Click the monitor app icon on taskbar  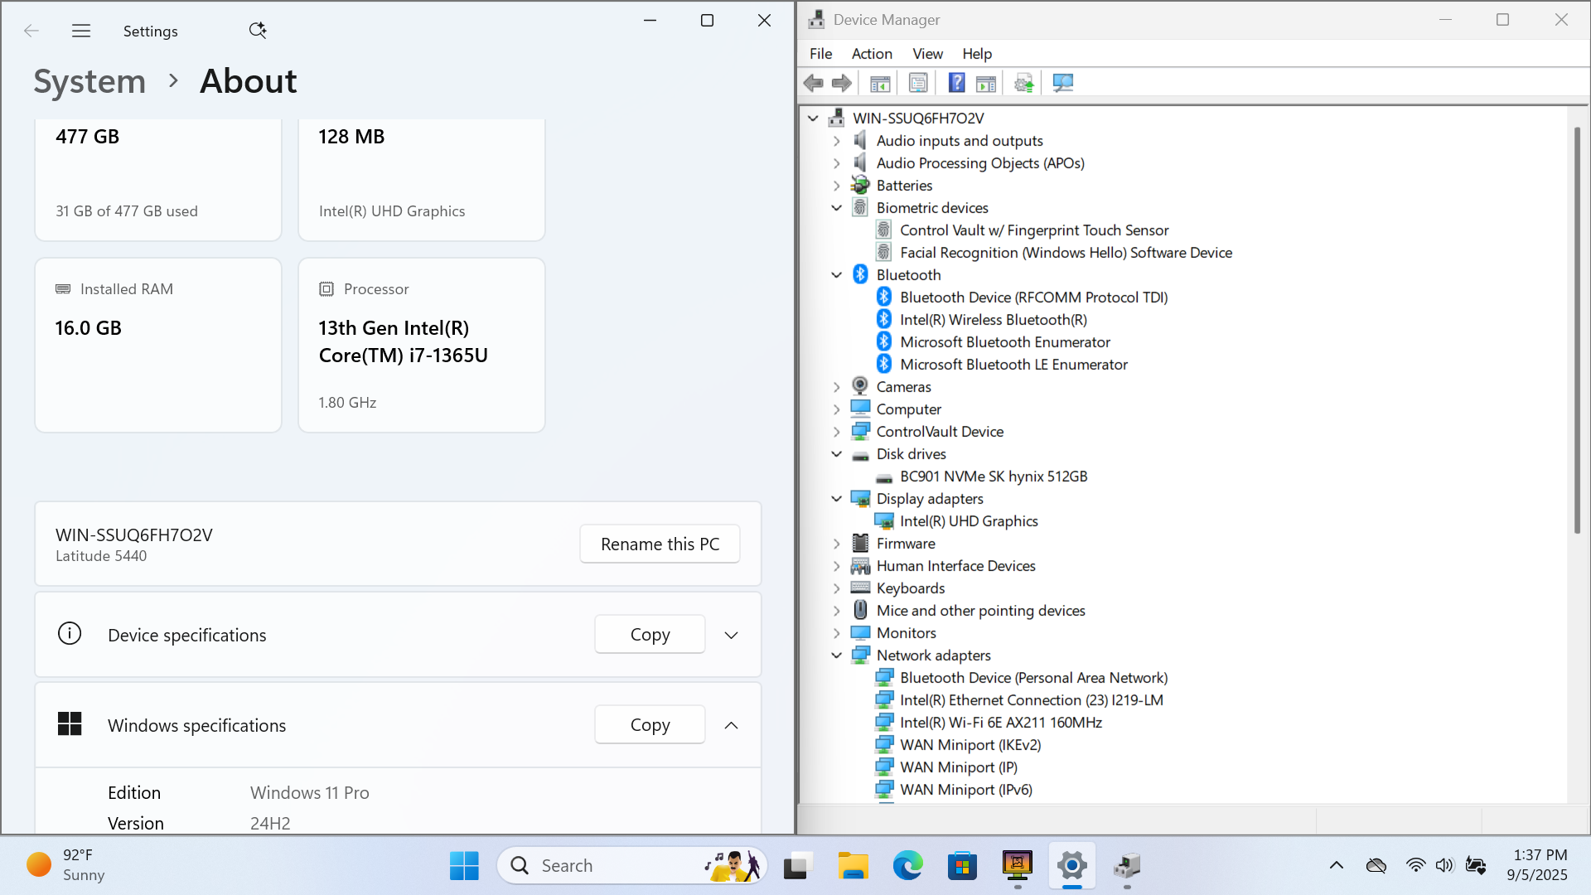pos(1018,866)
